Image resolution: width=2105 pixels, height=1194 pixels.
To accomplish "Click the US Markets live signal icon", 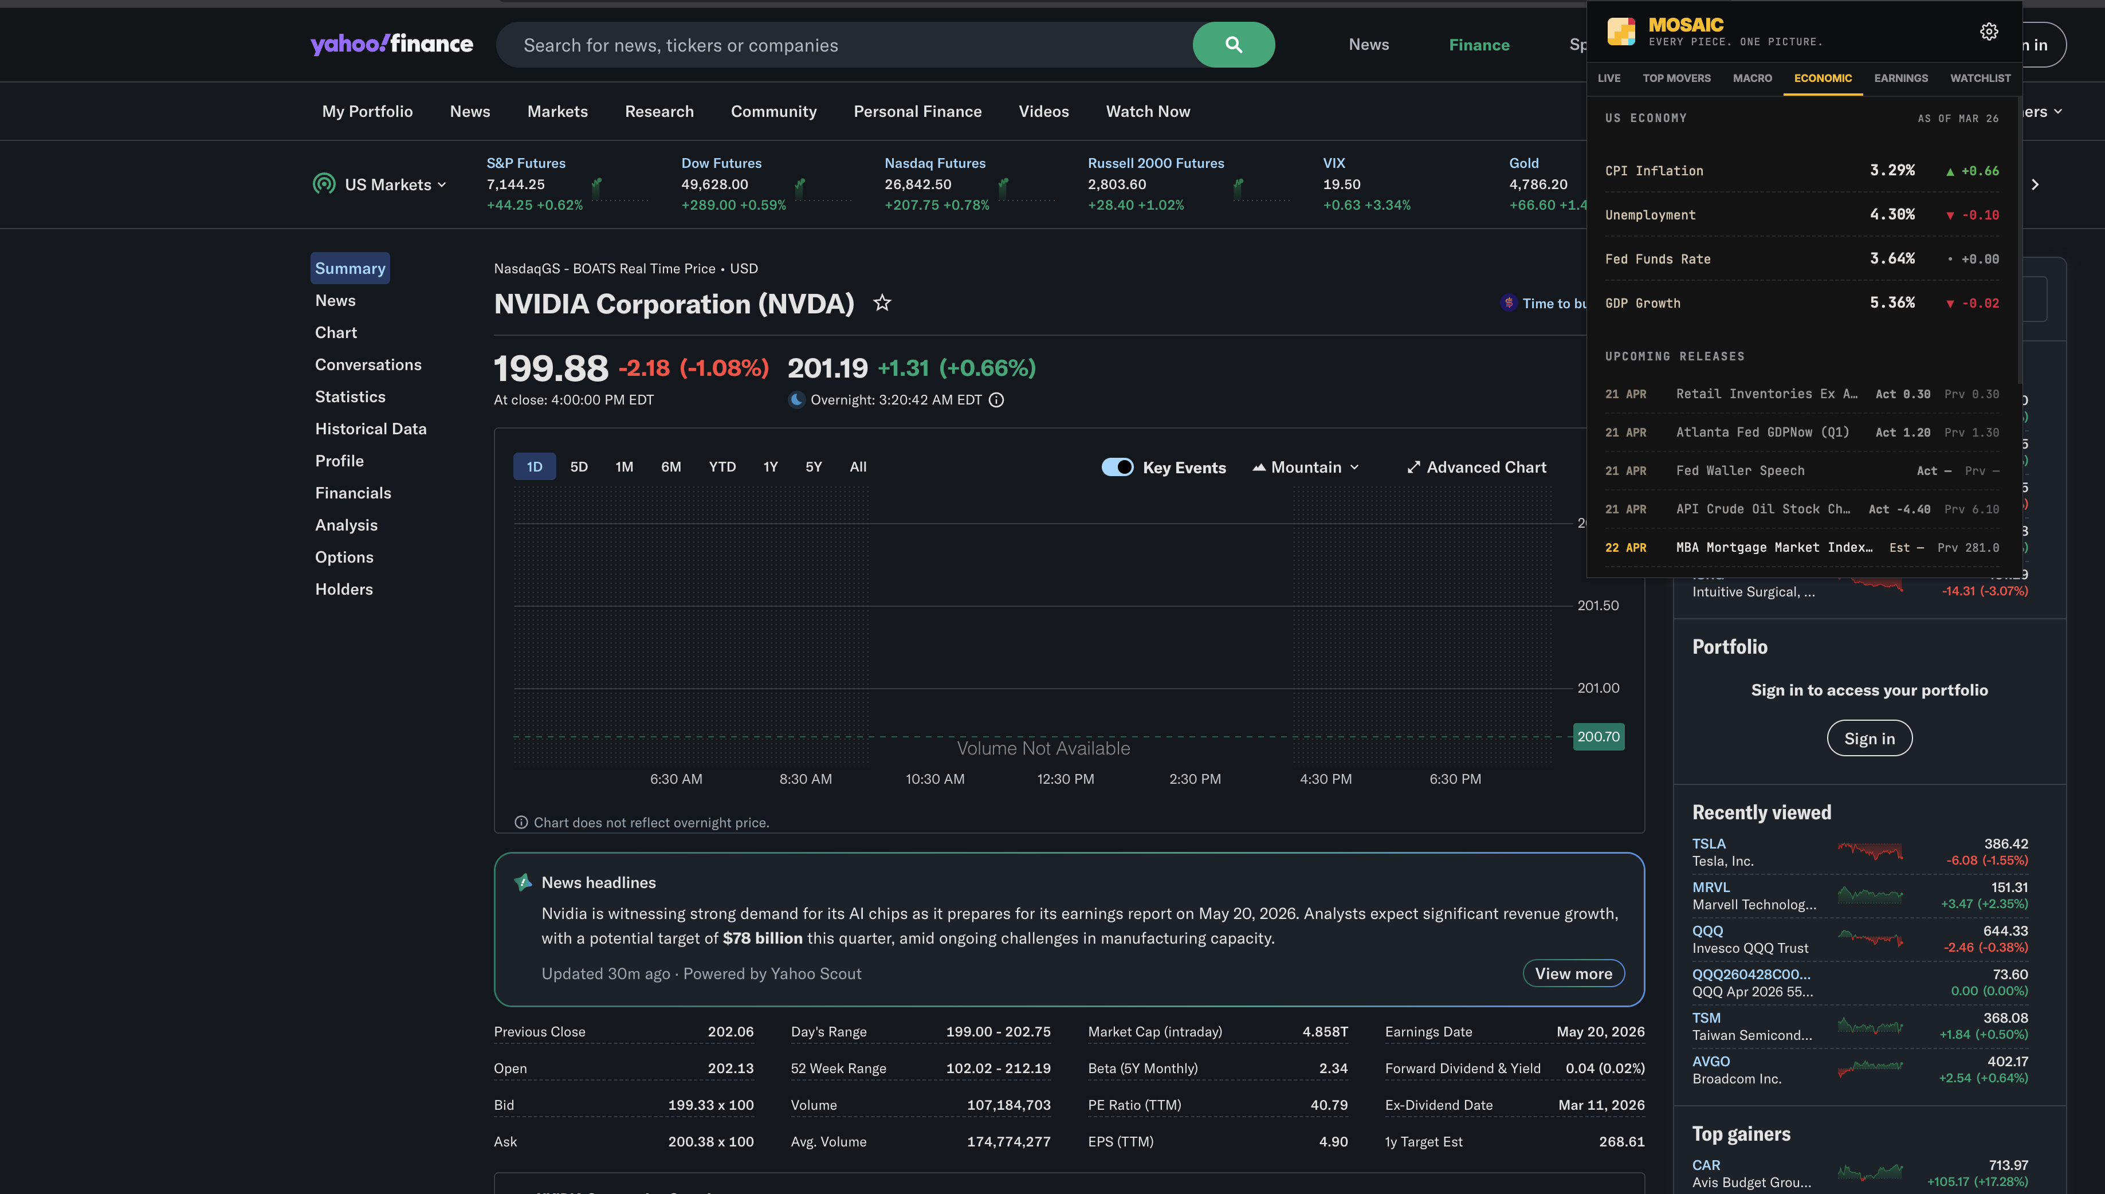I will click(324, 184).
